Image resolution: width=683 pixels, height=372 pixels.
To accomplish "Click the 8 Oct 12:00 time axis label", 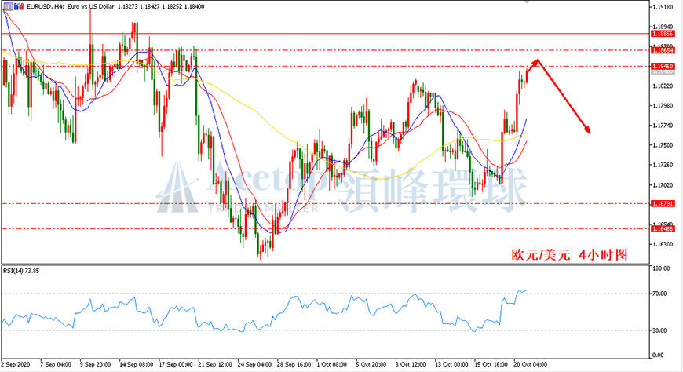I will [411, 364].
